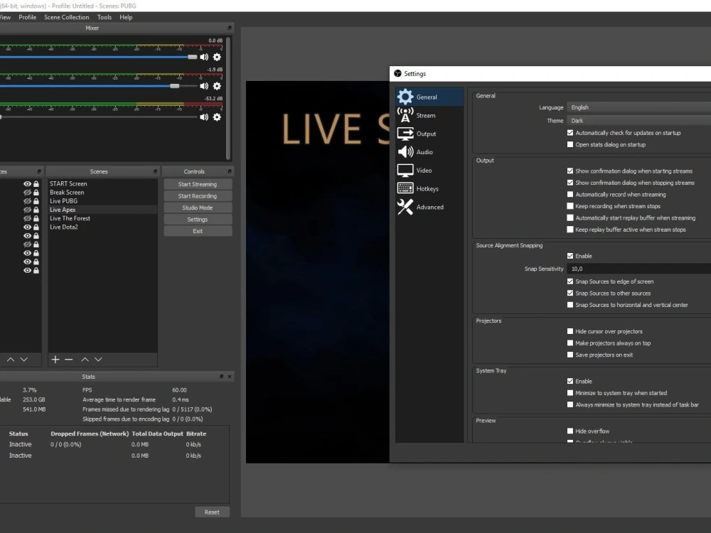Open gear menu for -1.9 dB channel
Image resolution: width=711 pixels, height=533 pixels.
coord(217,86)
